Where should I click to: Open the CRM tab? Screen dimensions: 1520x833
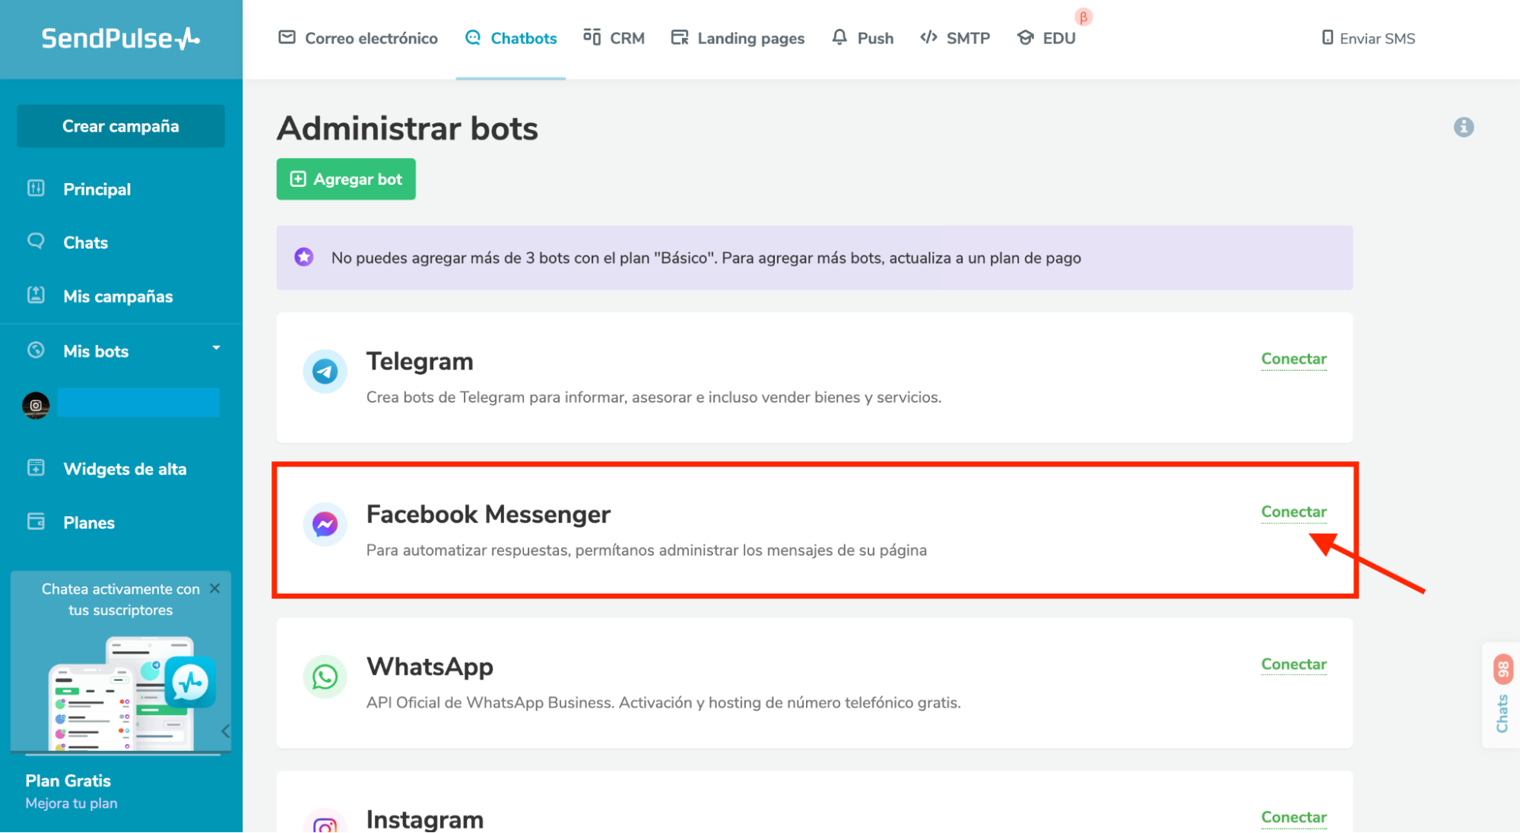[614, 38]
